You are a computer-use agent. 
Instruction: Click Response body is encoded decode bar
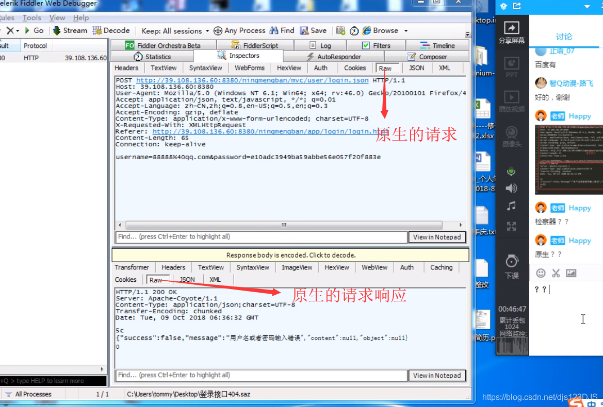[290, 255]
